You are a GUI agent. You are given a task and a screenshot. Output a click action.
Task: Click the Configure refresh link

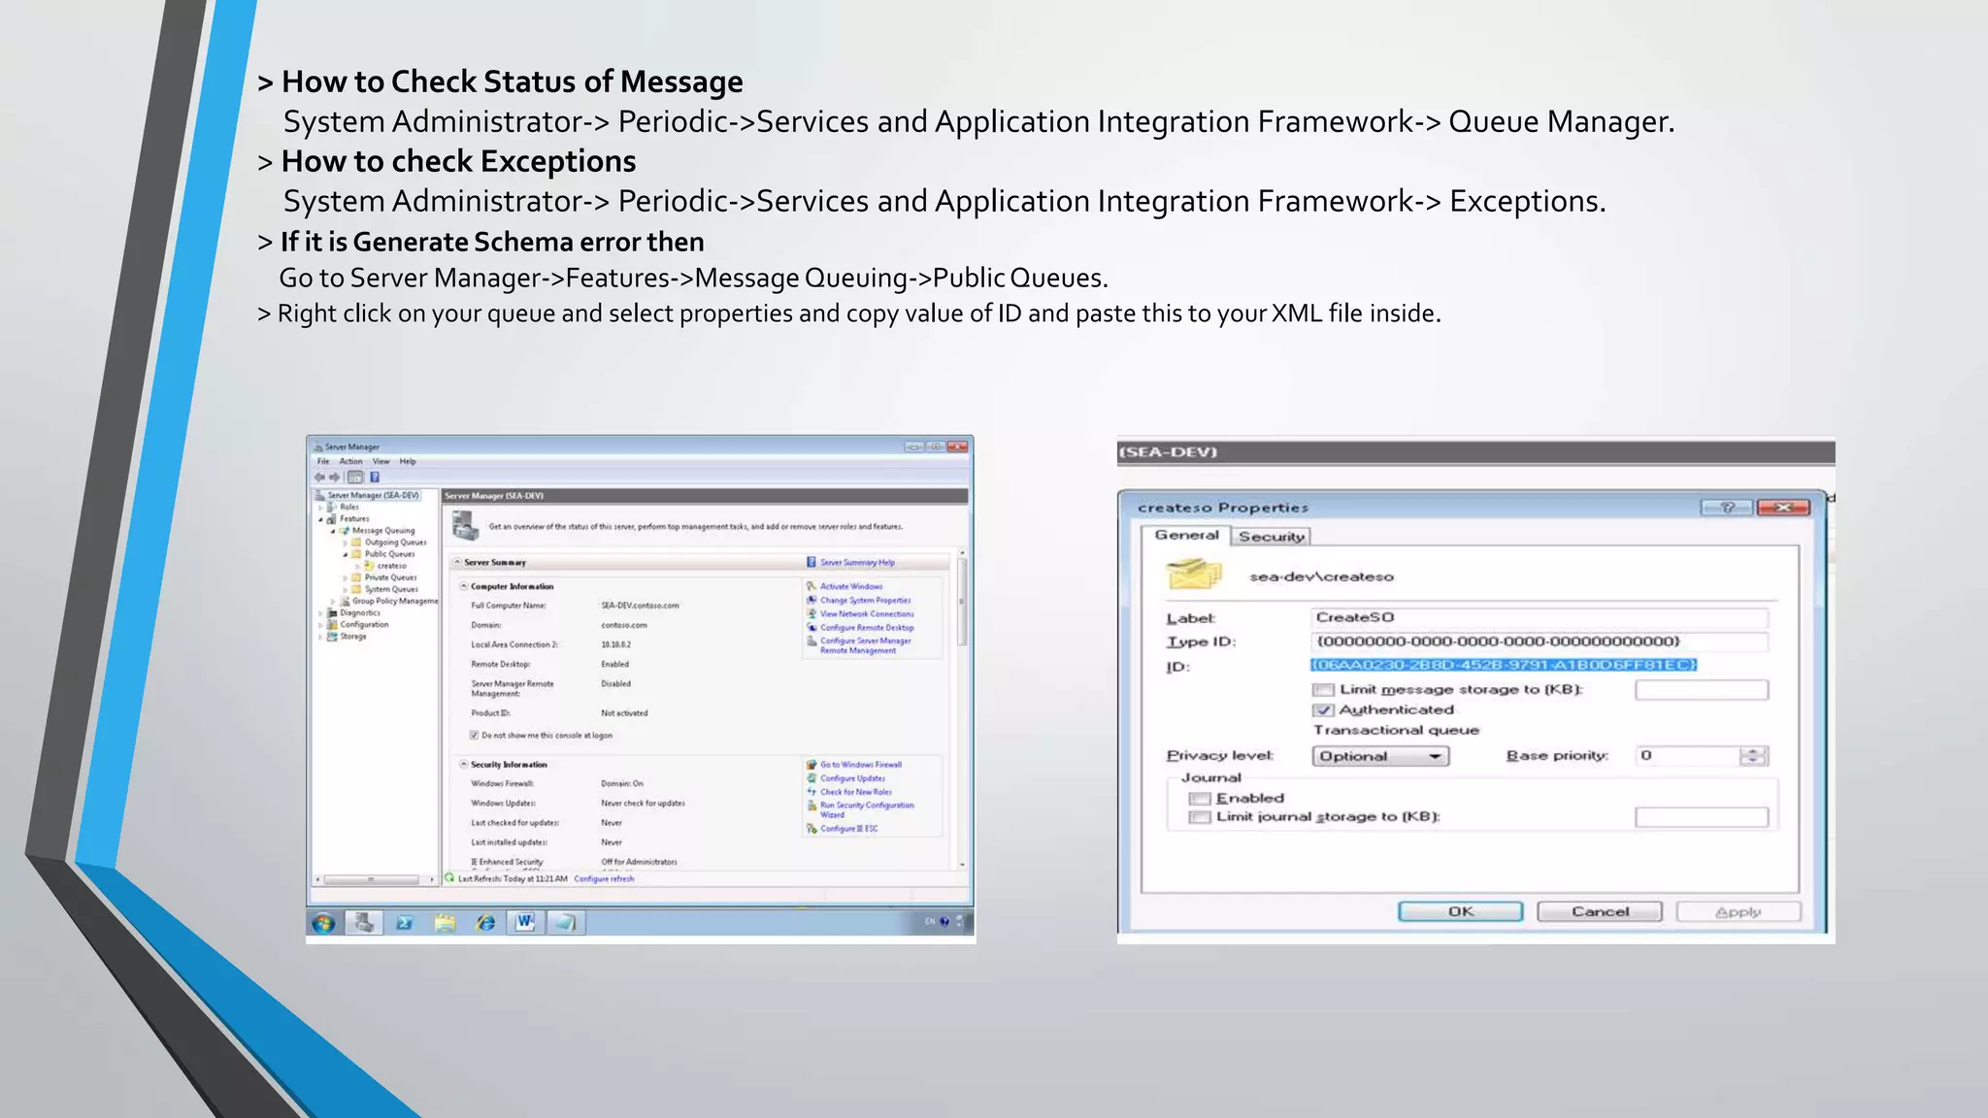(604, 879)
